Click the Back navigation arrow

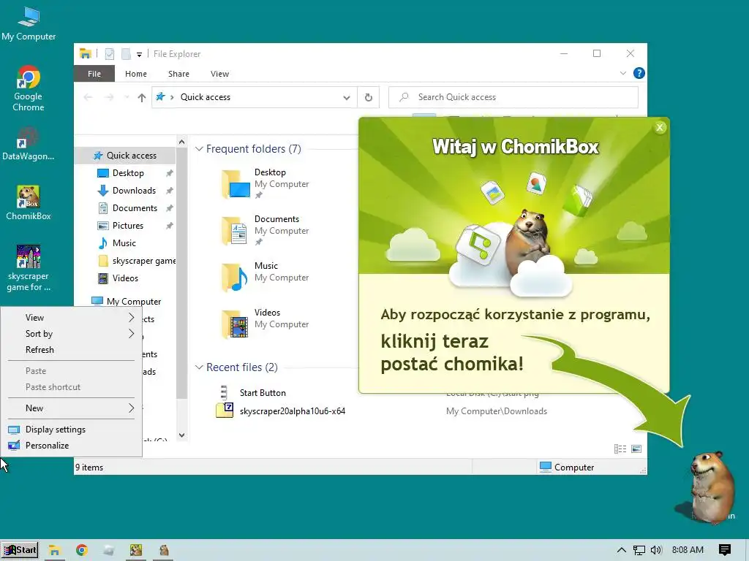point(88,97)
